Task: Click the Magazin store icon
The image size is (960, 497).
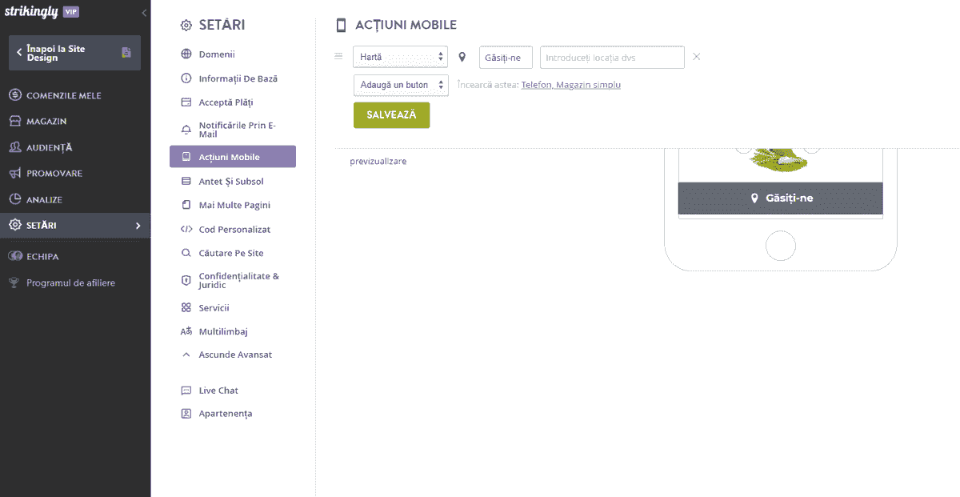Action: [x=14, y=122]
